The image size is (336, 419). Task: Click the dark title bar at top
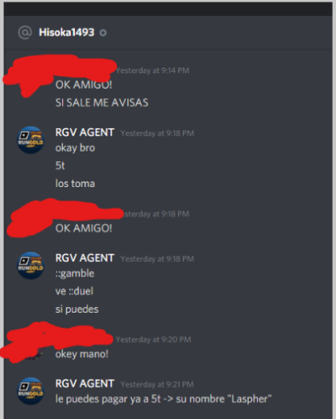point(168,9)
